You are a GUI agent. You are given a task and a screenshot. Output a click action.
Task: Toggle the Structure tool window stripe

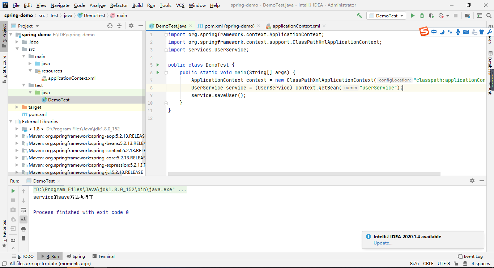pyautogui.click(x=4, y=69)
